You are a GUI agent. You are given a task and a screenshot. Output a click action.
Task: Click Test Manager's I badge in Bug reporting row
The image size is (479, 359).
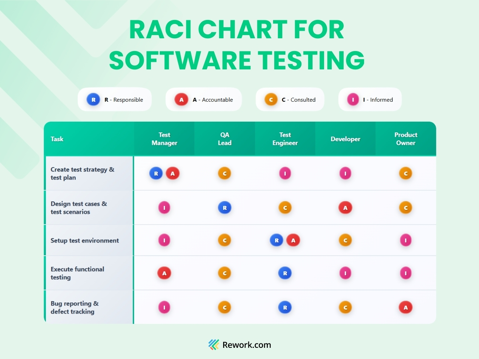click(x=164, y=308)
